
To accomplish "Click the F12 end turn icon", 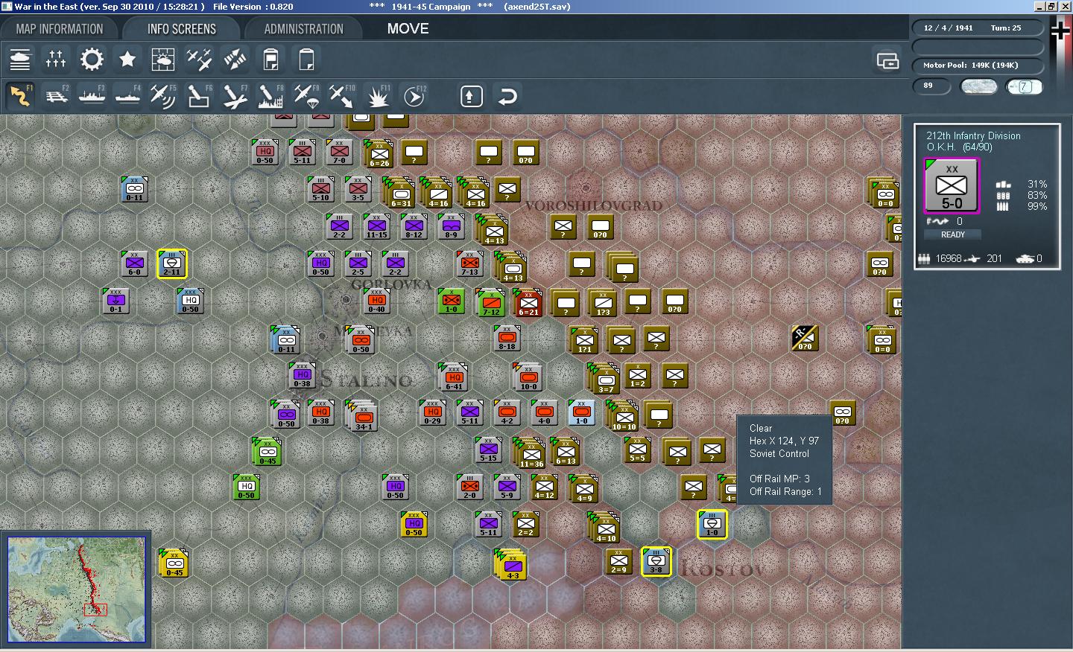I will pos(414,96).
